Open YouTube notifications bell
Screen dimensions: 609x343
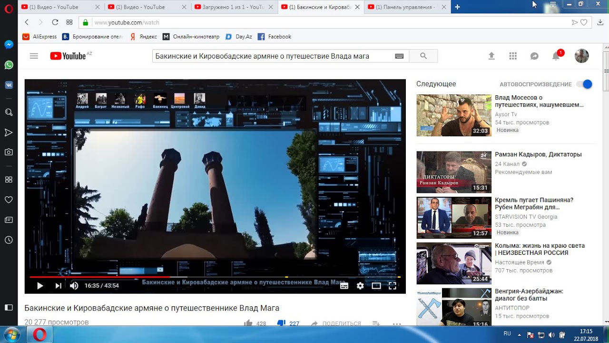(556, 56)
